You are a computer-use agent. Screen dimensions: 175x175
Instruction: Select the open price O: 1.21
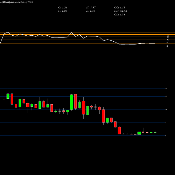pos(63,8)
